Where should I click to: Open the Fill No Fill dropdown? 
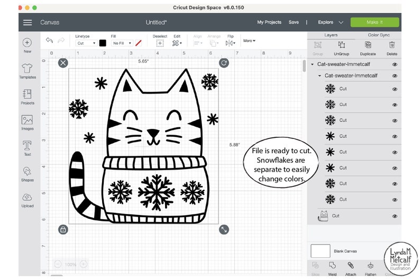tap(122, 43)
